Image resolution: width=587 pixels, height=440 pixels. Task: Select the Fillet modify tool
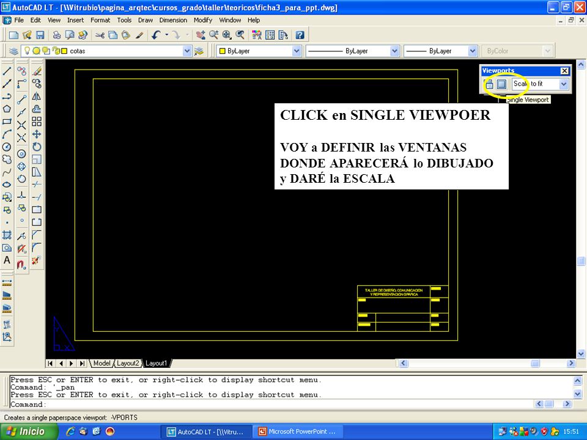tap(37, 248)
